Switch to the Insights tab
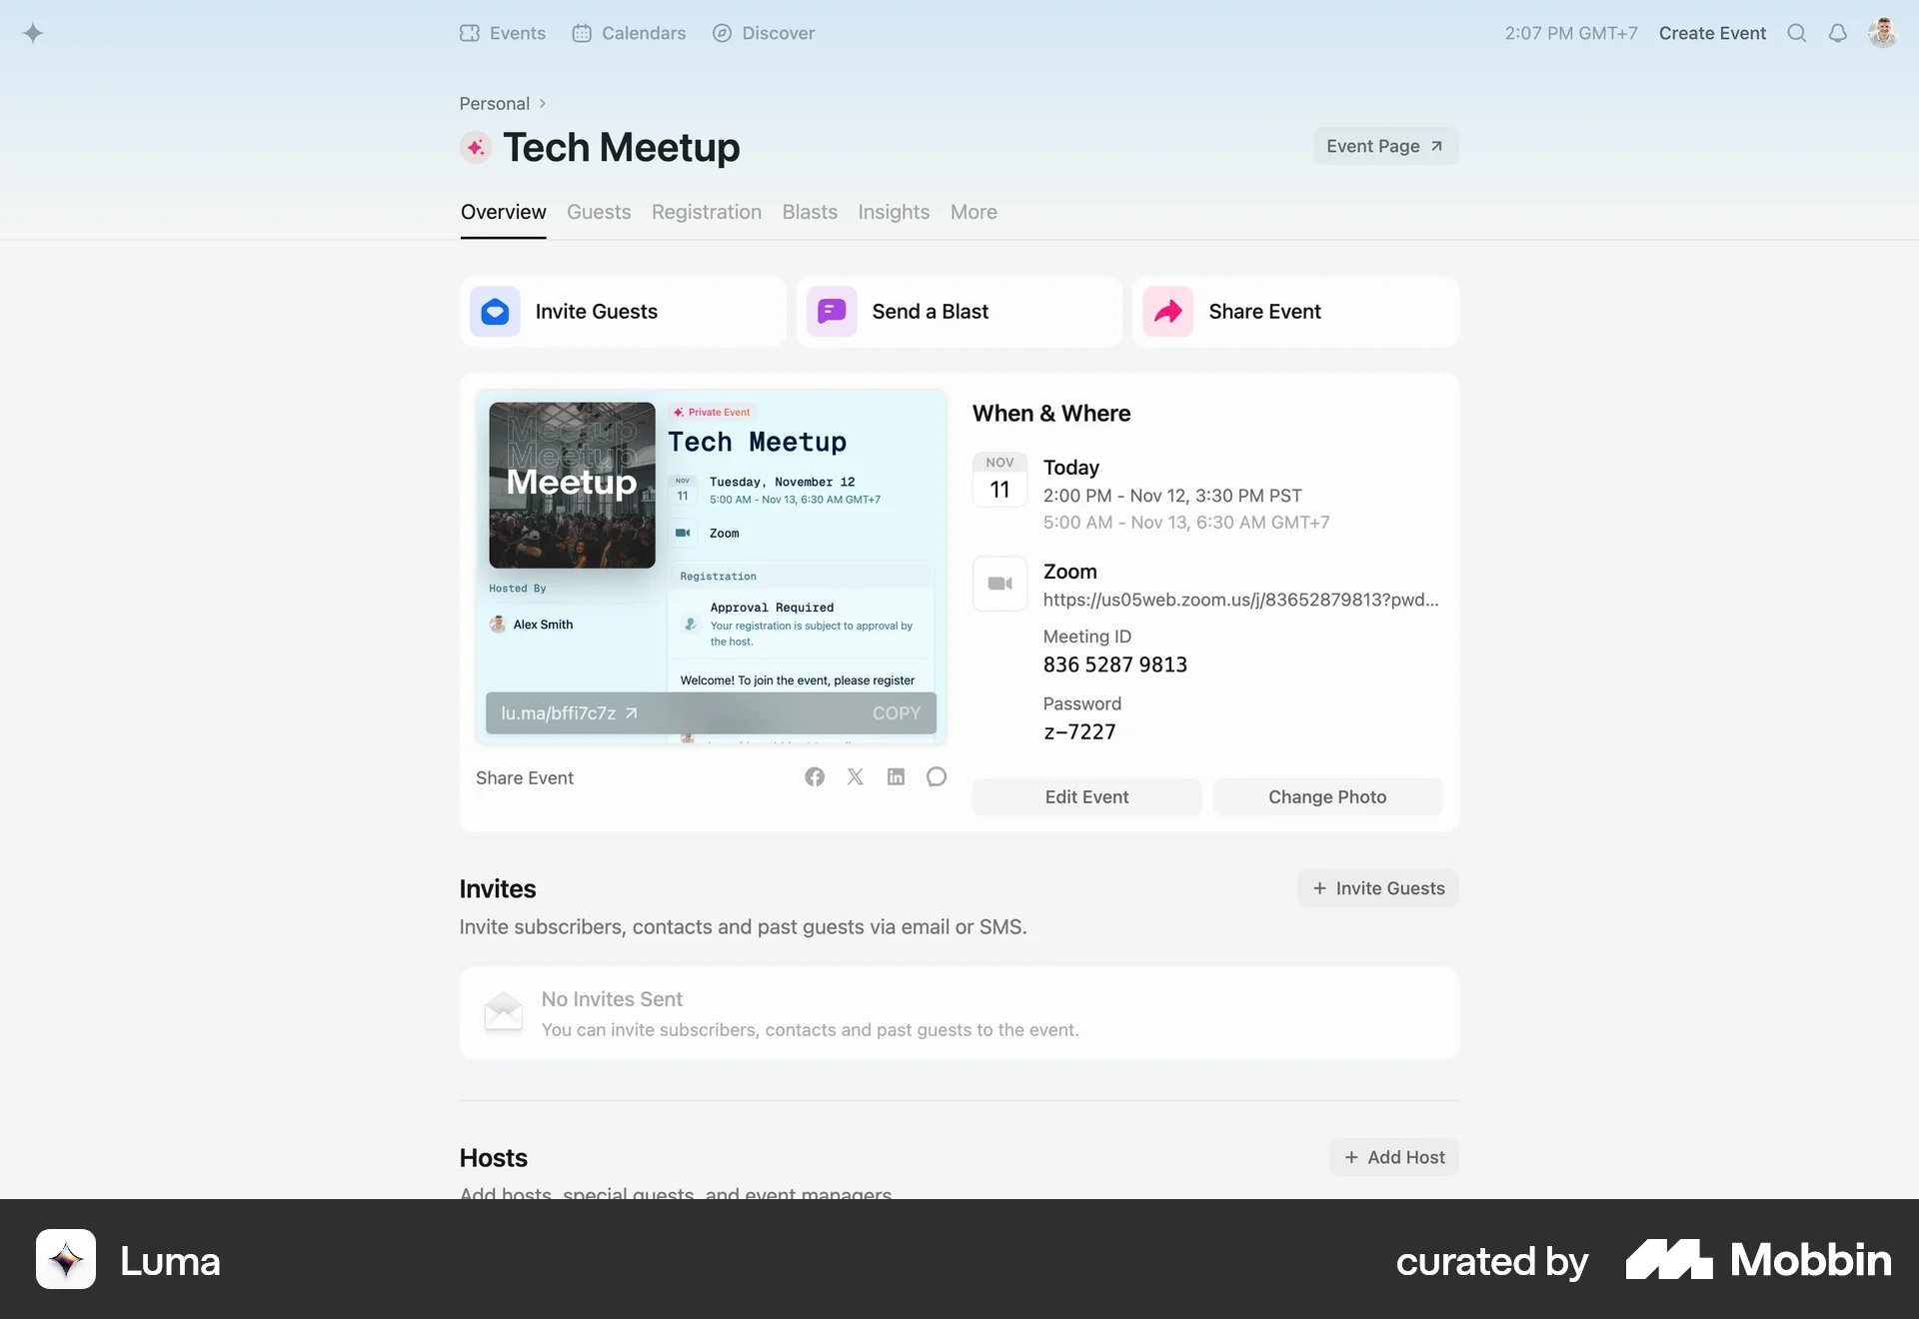The image size is (1919, 1319). coord(893,212)
